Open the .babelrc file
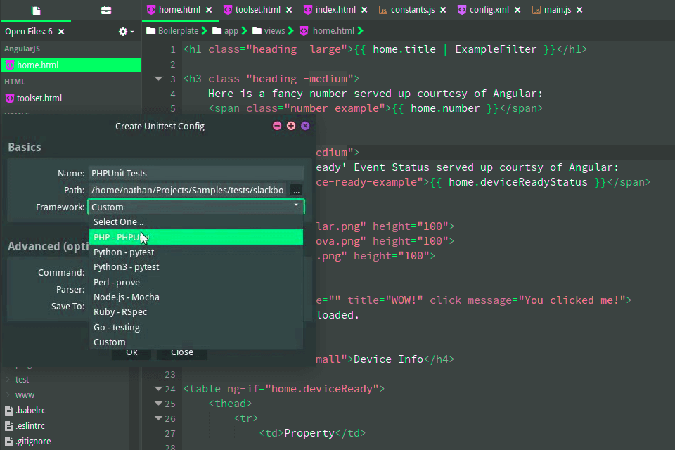Image resolution: width=675 pixels, height=450 pixels. pyautogui.click(x=25, y=411)
